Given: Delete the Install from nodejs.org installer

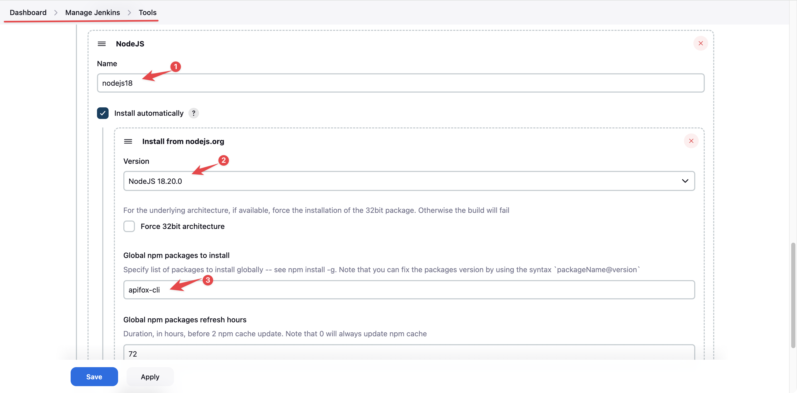Looking at the screenshot, I should point(691,141).
